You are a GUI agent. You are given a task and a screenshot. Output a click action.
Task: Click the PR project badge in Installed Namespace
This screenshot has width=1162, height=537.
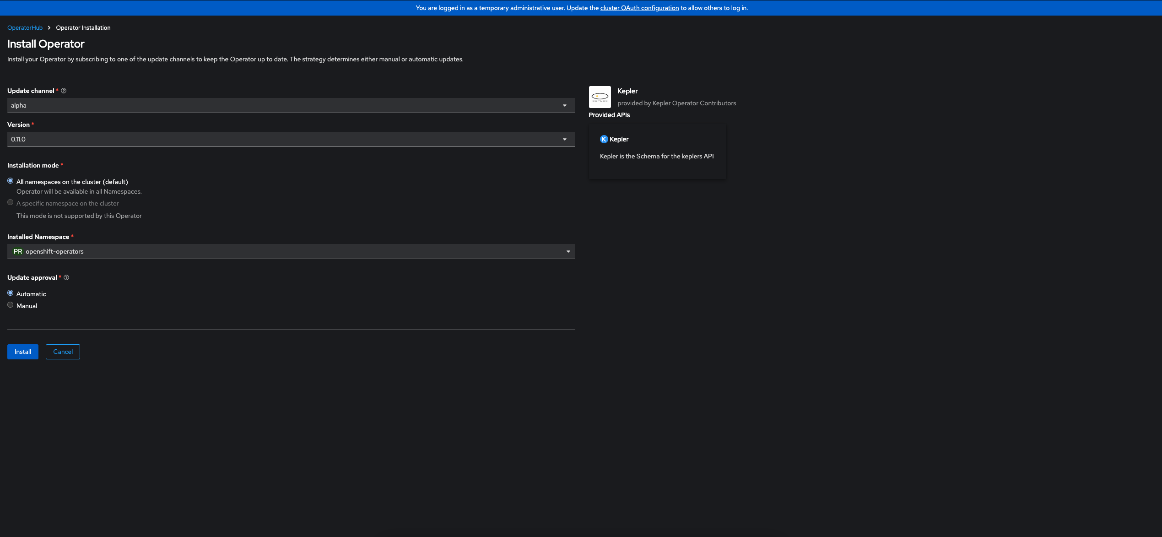[18, 251]
